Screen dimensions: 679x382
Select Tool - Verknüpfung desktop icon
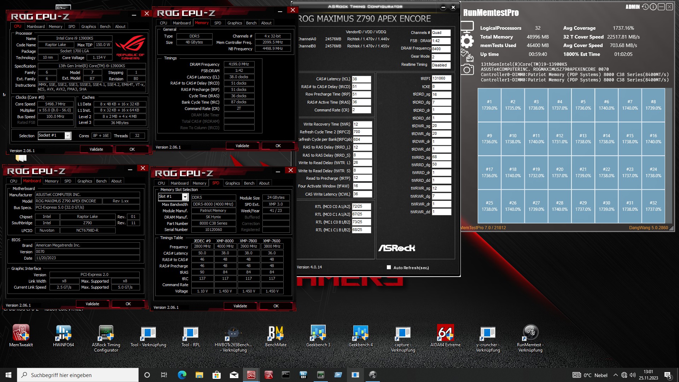click(x=149, y=336)
